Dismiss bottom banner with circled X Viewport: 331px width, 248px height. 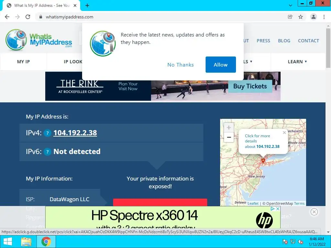point(314,212)
